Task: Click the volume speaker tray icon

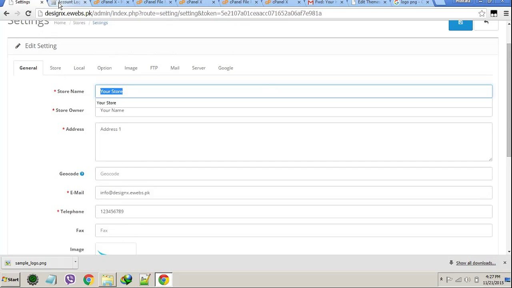Action: tap(467, 280)
